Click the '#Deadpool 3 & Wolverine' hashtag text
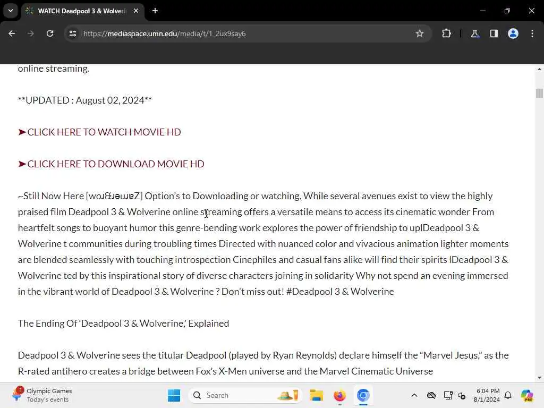The height and width of the screenshot is (408, 544). [x=340, y=292]
